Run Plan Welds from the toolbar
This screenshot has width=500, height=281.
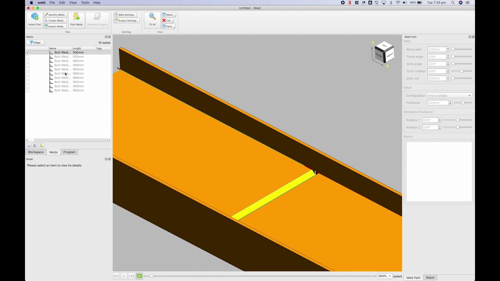(77, 20)
